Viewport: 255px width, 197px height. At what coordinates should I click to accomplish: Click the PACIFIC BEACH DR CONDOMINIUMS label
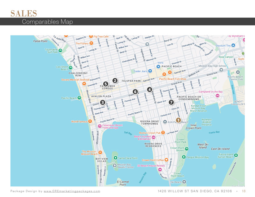point(189,98)
